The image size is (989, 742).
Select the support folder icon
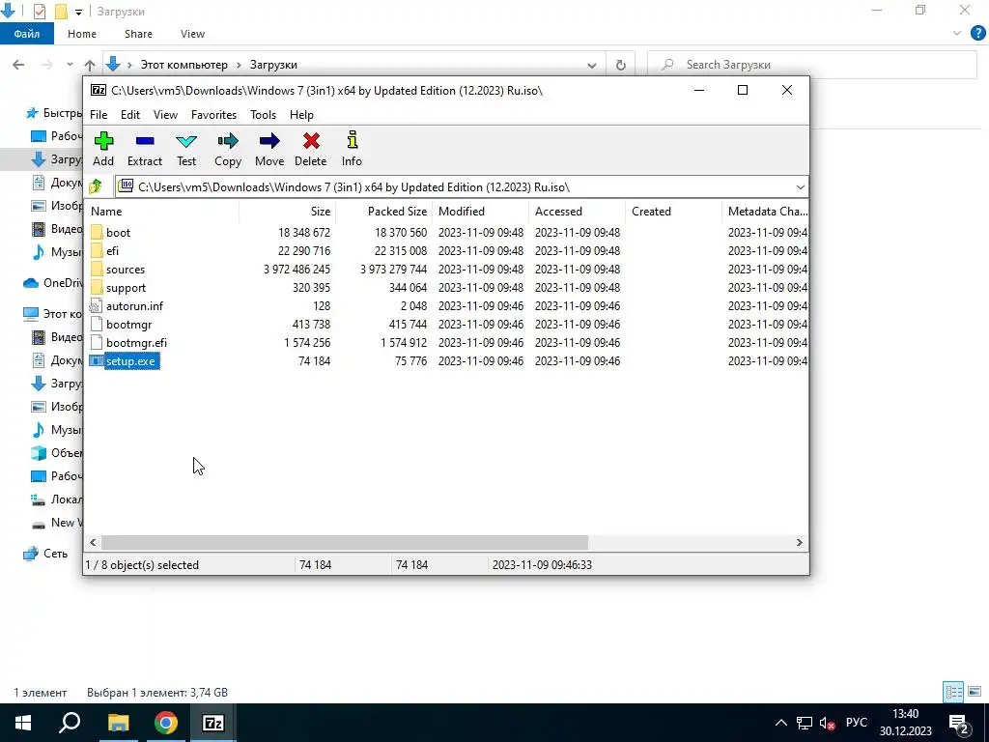97,287
